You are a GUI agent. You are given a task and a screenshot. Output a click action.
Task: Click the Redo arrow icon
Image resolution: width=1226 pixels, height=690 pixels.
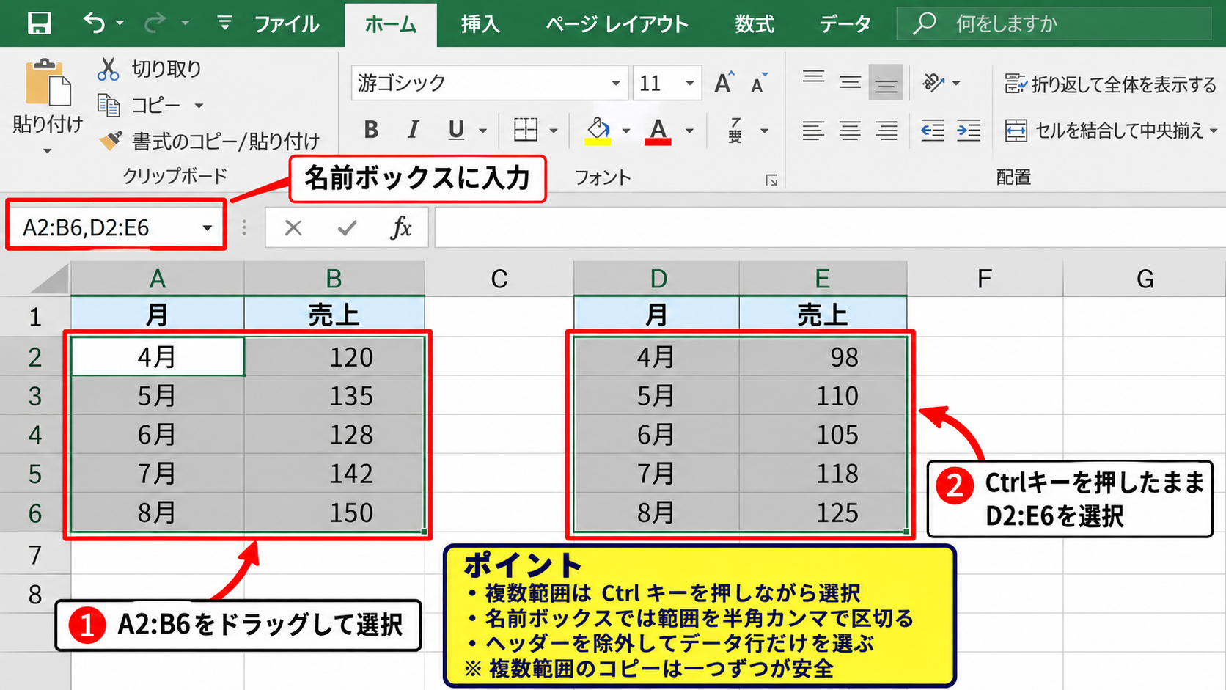(155, 23)
